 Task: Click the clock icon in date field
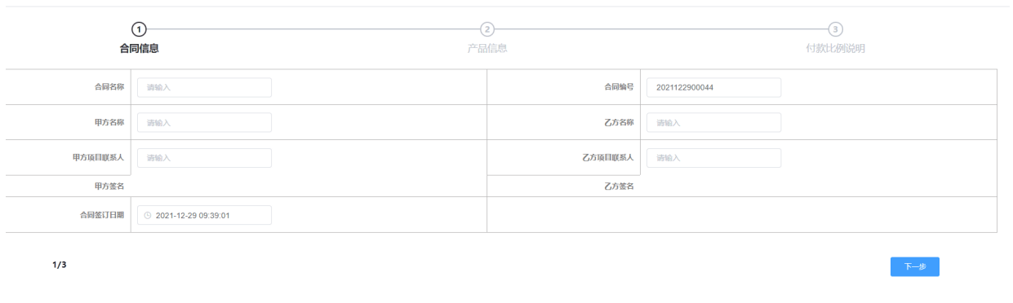pyautogui.click(x=149, y=215)
